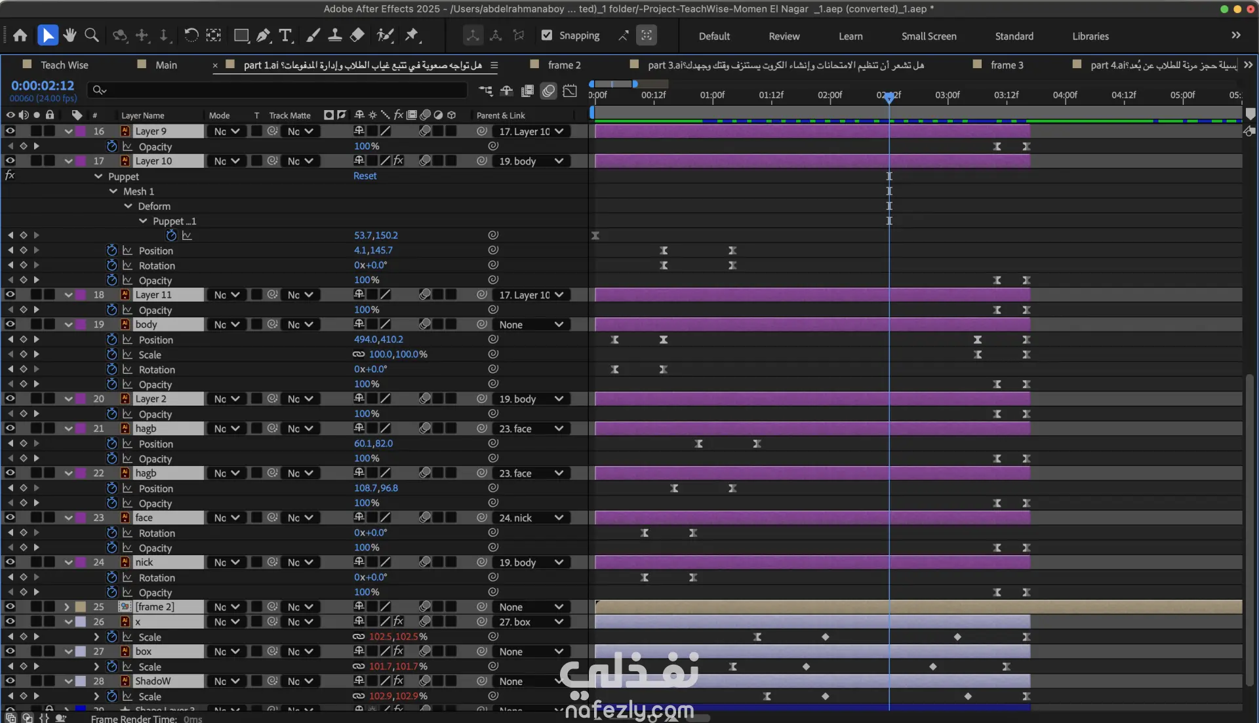The image size is (1259, 723).
Task: Pick the Roto Brush tool
Action: coord(386,35)
